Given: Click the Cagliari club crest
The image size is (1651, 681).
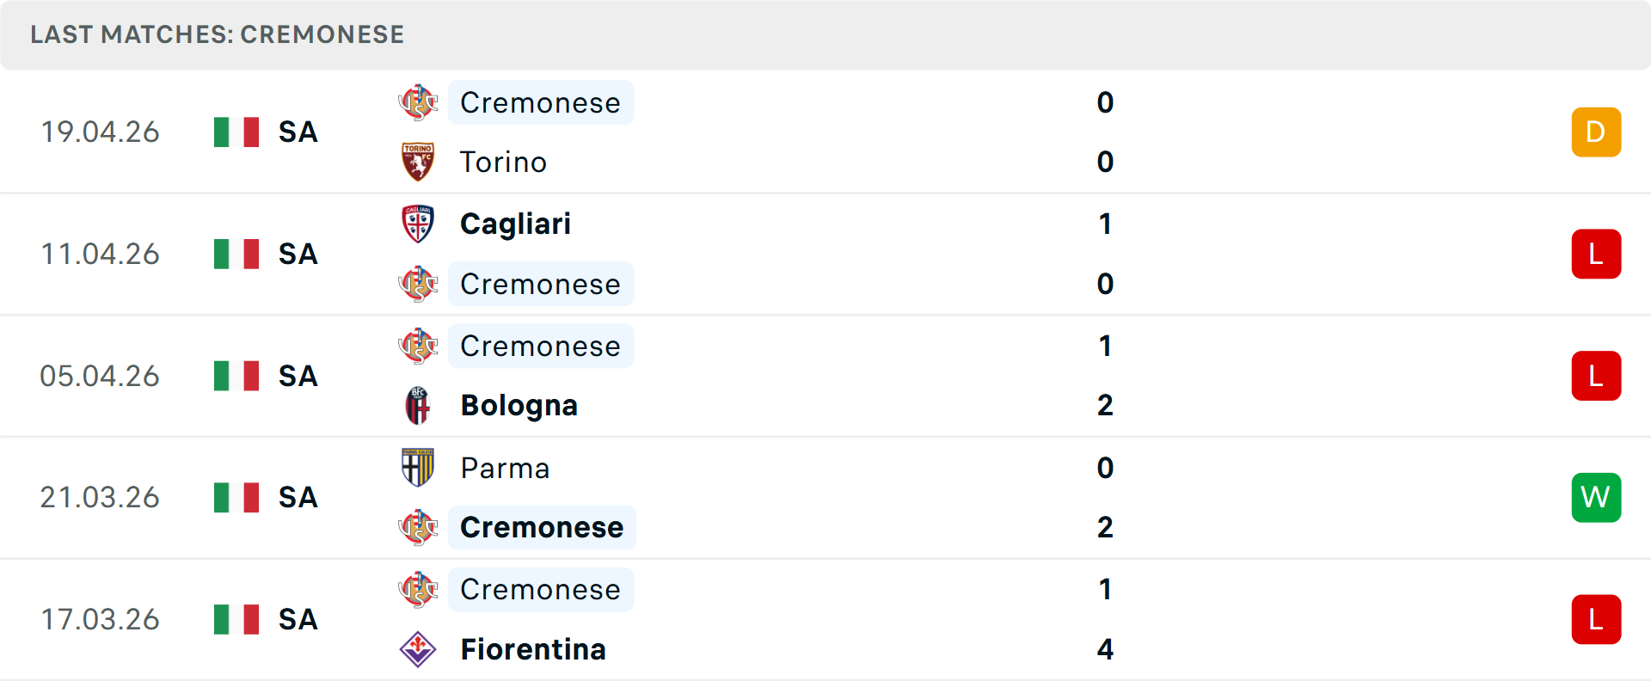Looking at the screenshot, I should point(418,223).
